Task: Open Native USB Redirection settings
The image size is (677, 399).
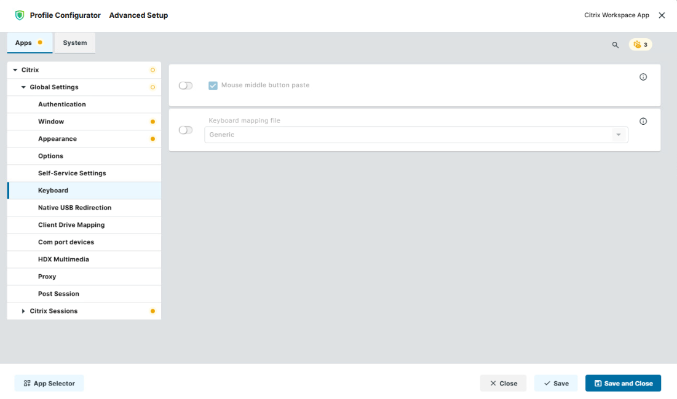Action: click(x=84, y=208)
